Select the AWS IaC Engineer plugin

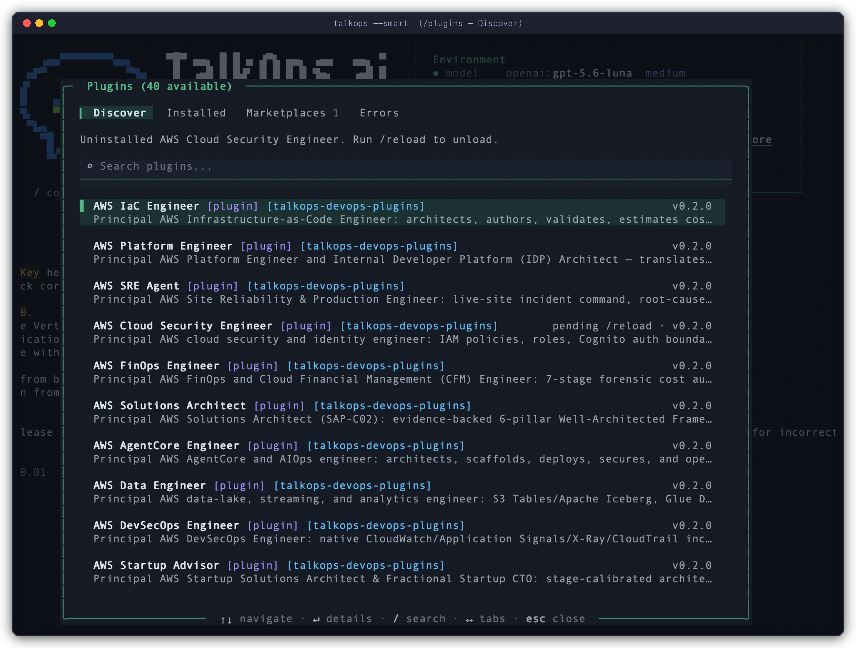click(x=402, y=212)
